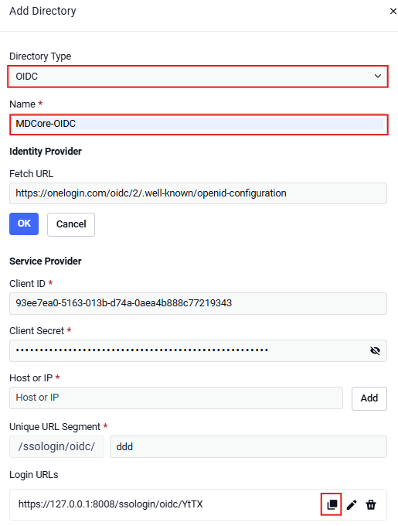Edit the login URL with pencil icon
The width and height of the screenshot is (398, 526).
click(x=352, y=504)
